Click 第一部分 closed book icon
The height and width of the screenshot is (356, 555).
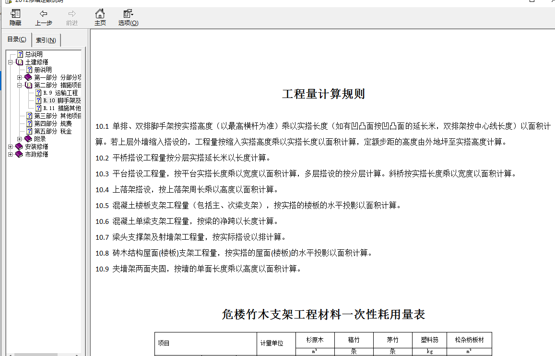coord(28,77)
